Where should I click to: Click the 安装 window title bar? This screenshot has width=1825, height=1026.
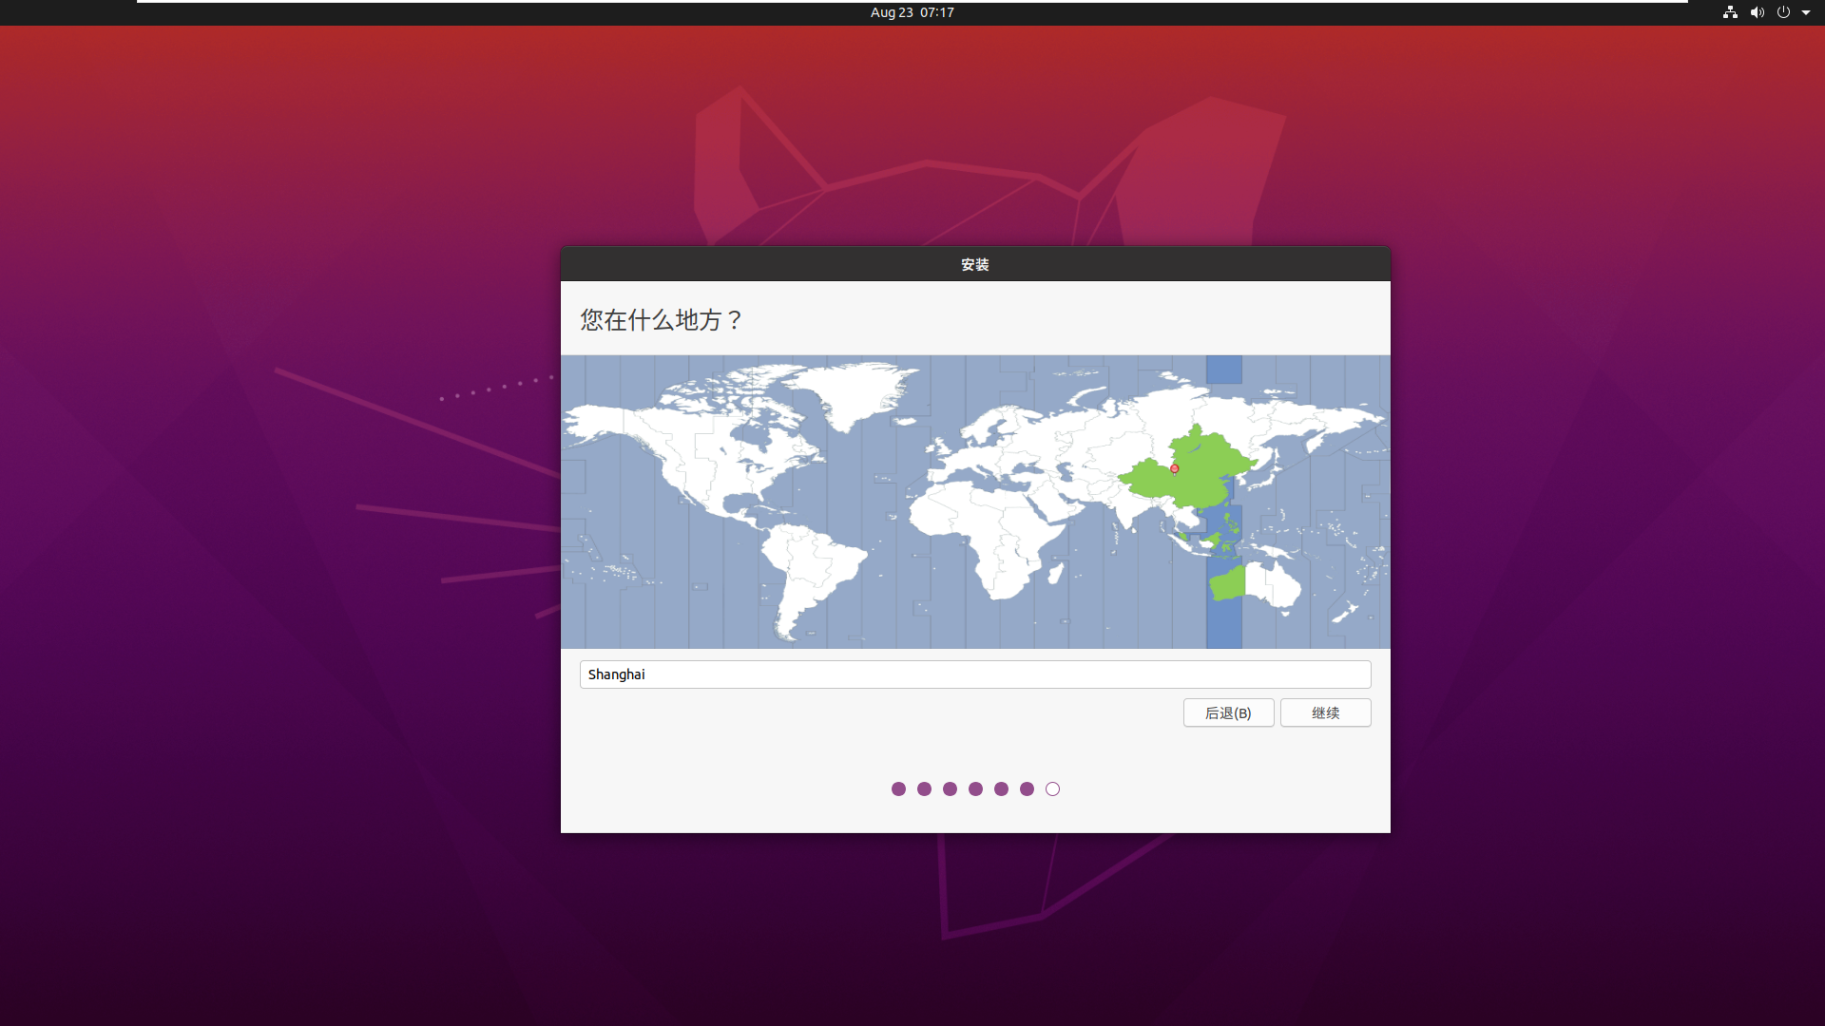point(974,264)
